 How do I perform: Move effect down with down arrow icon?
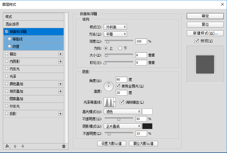click(x=23, y=146)
